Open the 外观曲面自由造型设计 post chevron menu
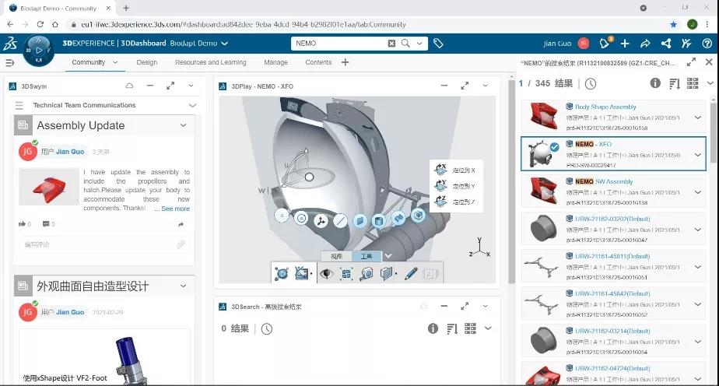This screenshot has height=386, width=719. 184,286
